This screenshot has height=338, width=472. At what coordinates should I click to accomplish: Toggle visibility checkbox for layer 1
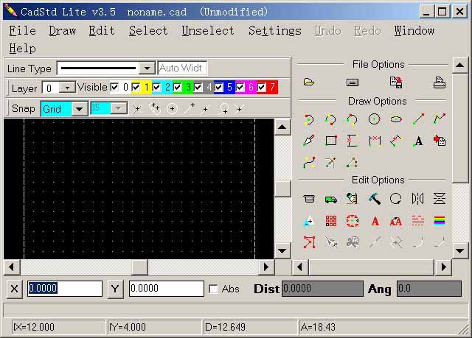pos(136,88)
